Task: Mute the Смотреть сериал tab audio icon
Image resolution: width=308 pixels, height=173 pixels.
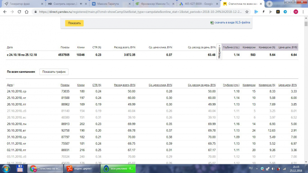Action: [81, 4]
